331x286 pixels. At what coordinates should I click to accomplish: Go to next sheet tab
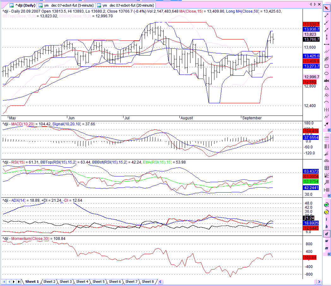click(14, 282)
